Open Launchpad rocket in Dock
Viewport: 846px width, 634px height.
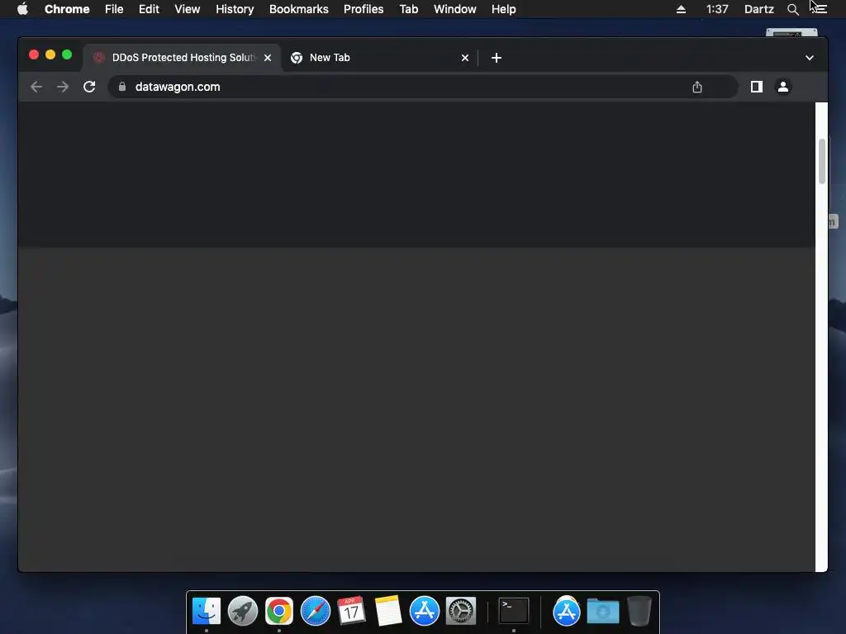(x=242, y=611)
